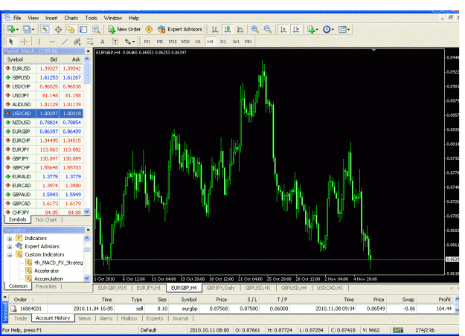465x336 pixels.
Task: Open the Charts menu
Action: (71, 18)
